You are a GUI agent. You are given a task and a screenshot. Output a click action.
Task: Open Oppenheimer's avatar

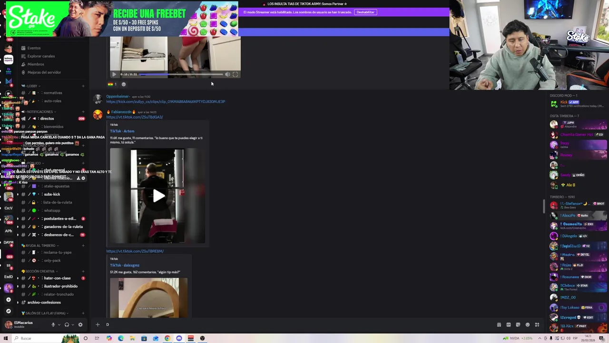coord(98,99)
